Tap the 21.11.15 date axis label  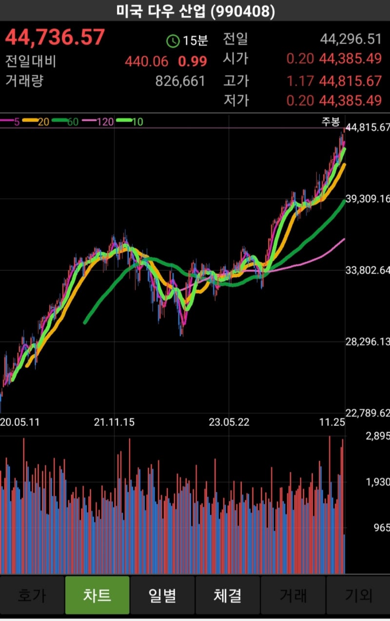pos(115,422)
